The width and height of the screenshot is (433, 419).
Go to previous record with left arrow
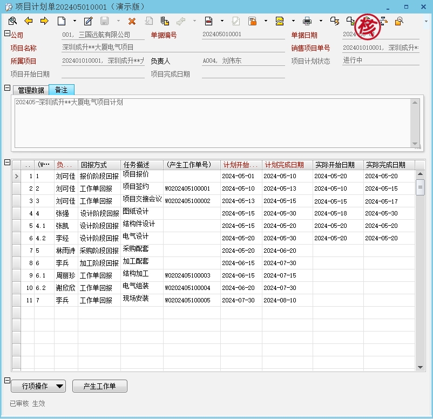[x=29, y=21]
